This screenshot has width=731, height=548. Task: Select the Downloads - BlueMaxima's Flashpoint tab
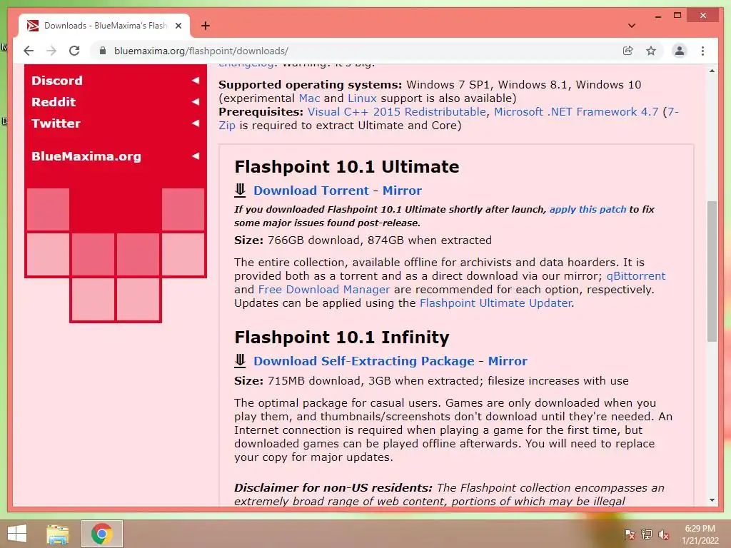point(104,26)
